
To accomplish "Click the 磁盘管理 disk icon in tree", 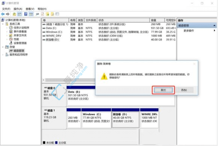I will point(11,51).
